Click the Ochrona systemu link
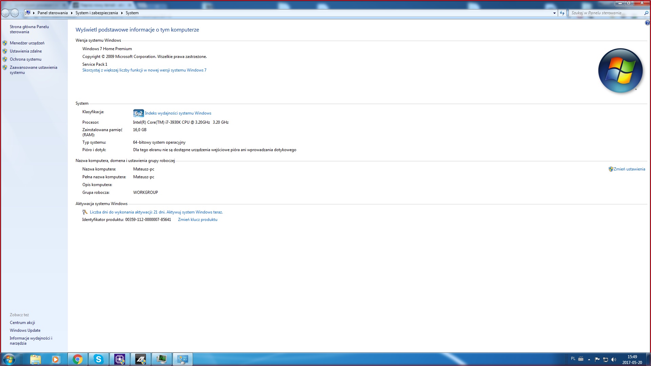This screenshot has height=366, width=651. click(x=25, y=59)
